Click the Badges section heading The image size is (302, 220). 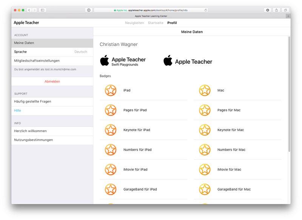click(x=105, y=76)
